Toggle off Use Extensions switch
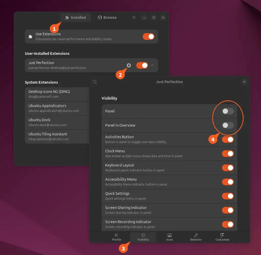The width and height of the screenshot is (261, 255). [148, 37]
